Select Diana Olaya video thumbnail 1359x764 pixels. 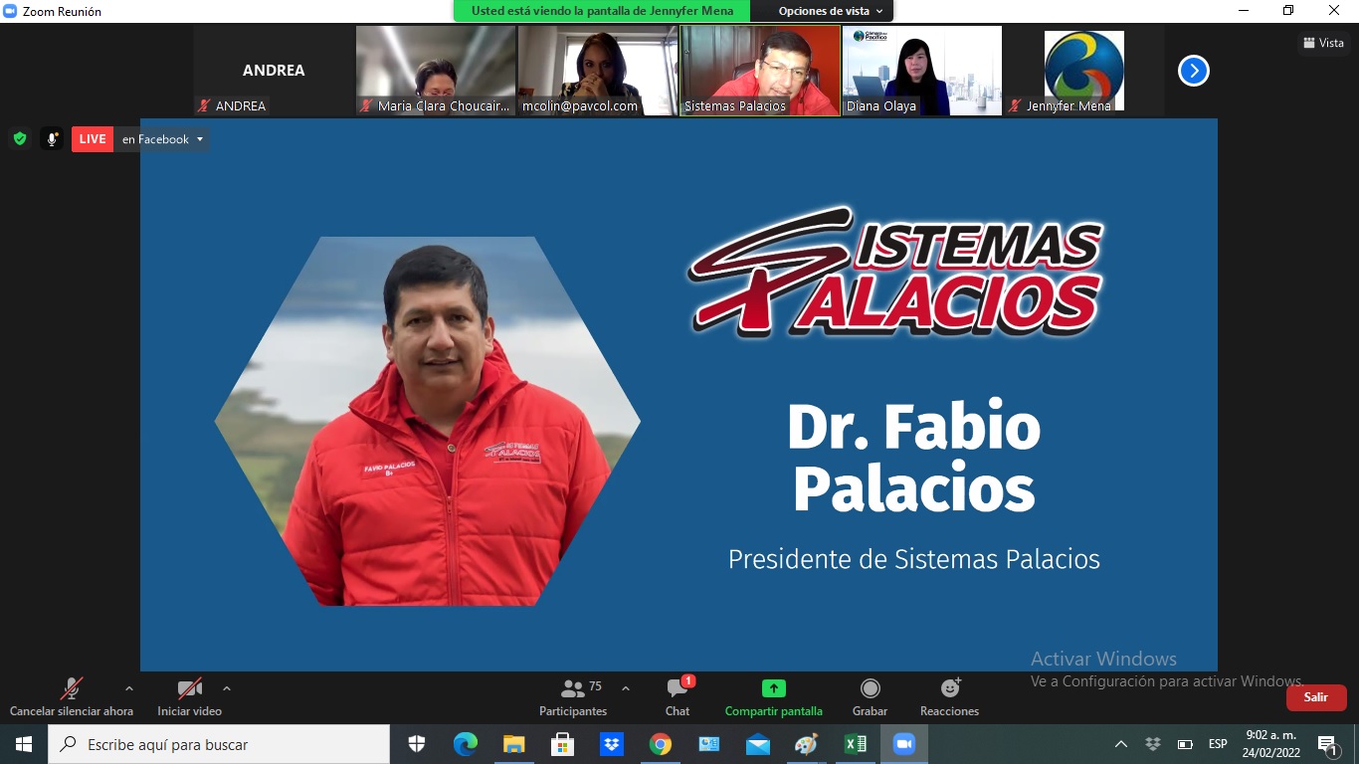click(x=922, y=71)
